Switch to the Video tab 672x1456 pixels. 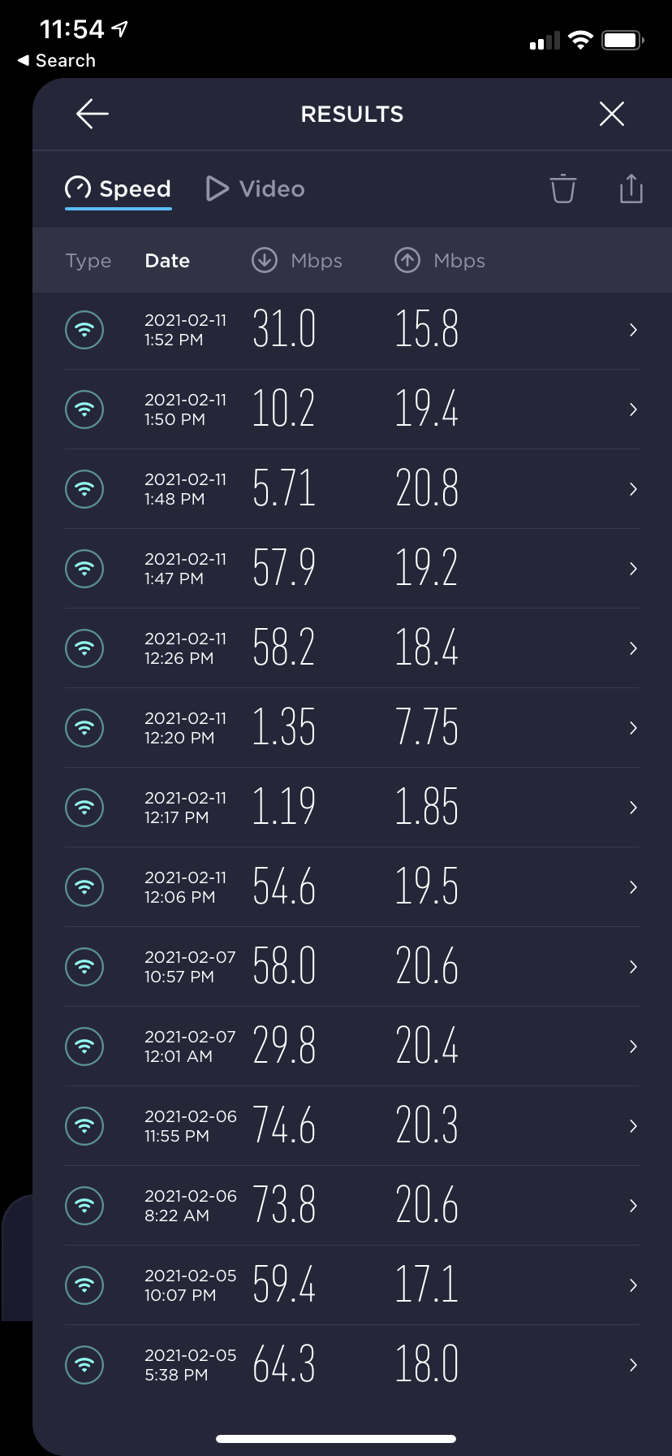click(x=256, y=189)
